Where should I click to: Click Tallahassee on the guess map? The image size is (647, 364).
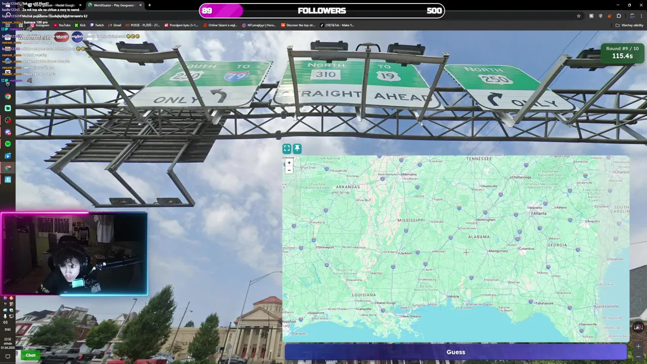pos(543,303)
